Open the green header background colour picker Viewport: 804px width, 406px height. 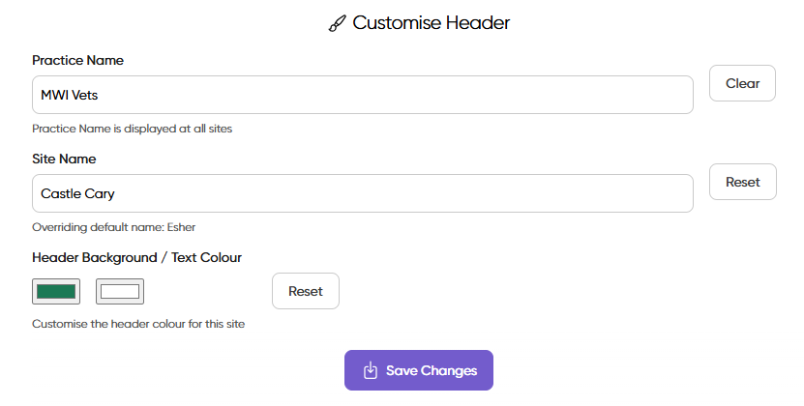[x=55, y=291]
